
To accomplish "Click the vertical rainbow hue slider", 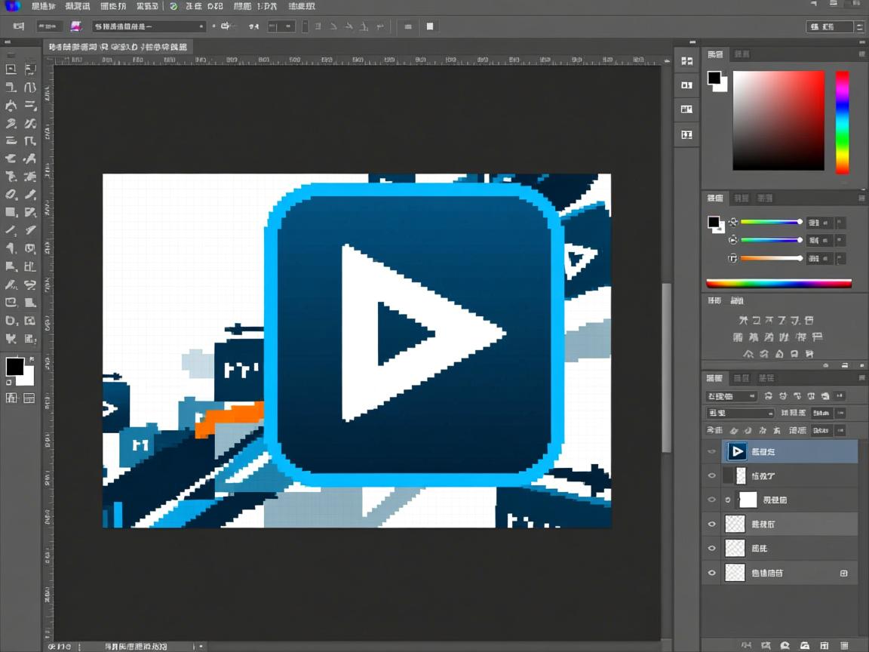I will 842,122.
